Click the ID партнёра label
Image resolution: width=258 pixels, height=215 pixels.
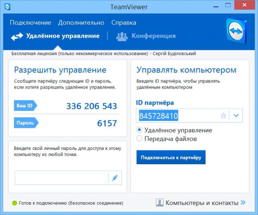coord(155,102)
